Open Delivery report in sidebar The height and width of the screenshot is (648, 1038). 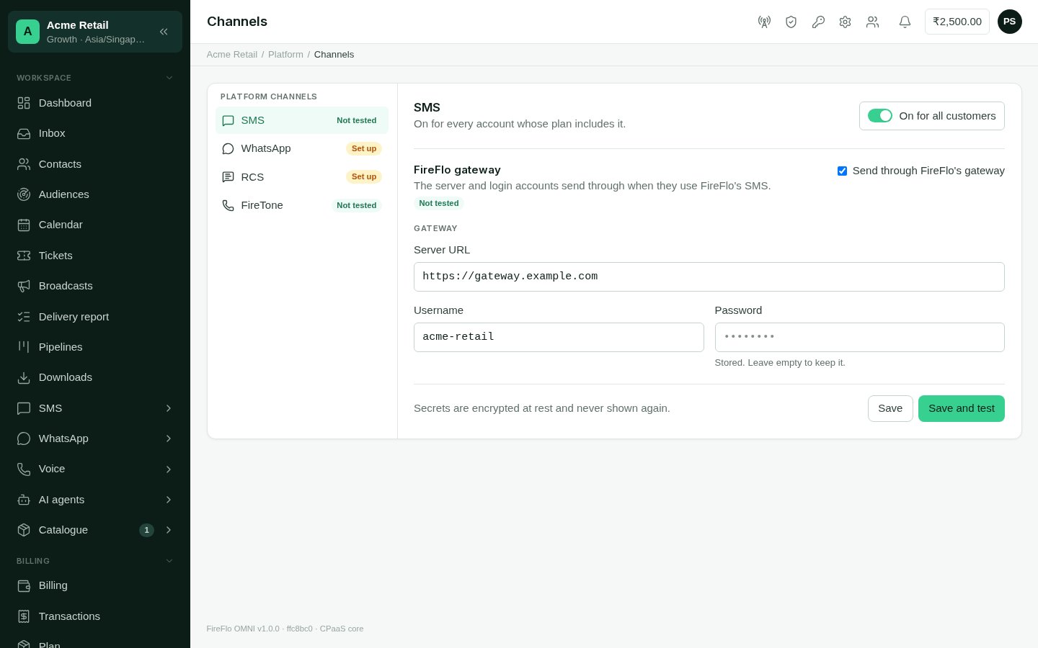pyautogui.click(x=95, y=317)
